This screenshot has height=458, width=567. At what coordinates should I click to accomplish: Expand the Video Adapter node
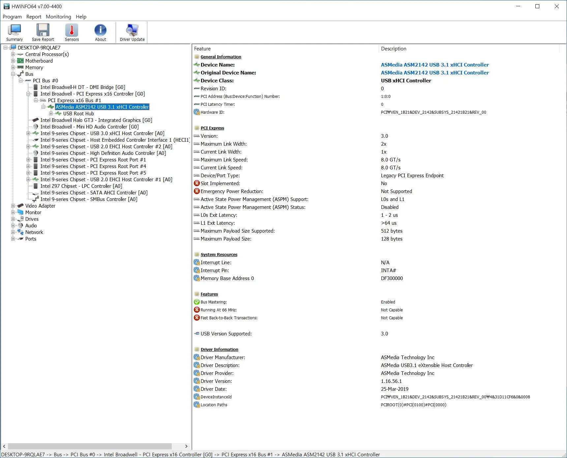(13, 206)
